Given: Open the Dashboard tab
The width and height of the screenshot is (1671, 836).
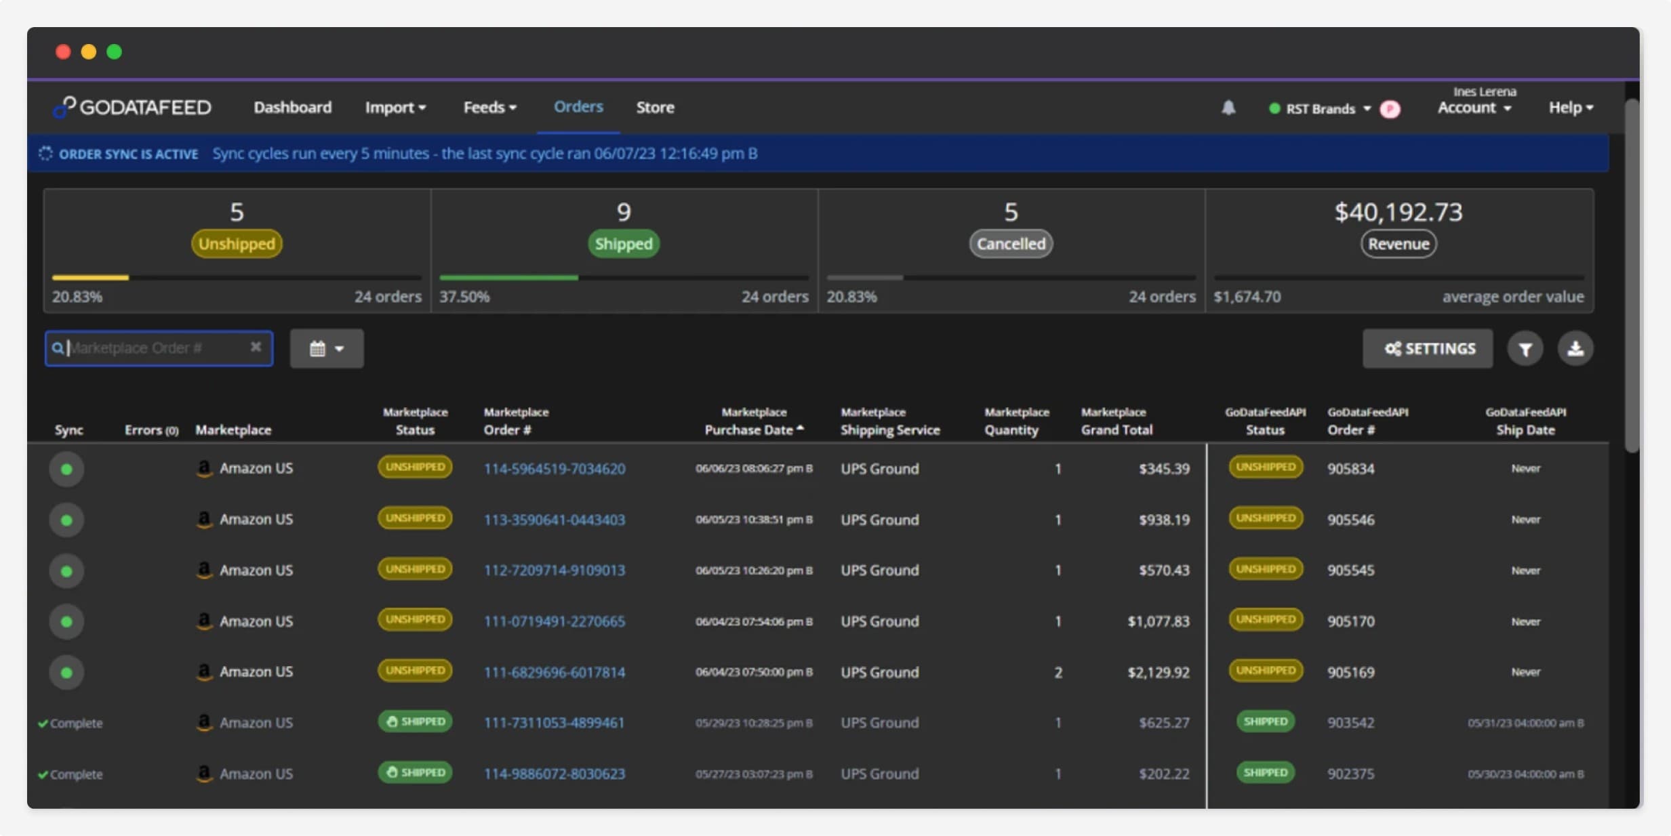Looking at the screenshot, I should pyautogui.click(x=293, y=107).
